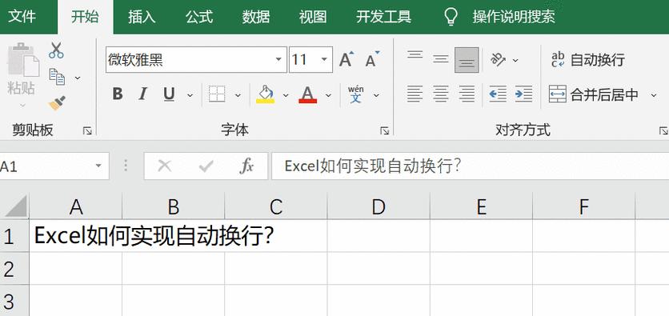The width and height of the screenshot is (669, 316).
Task: Expand paste options arrow below 粘贴
Action: click(22, 106)
